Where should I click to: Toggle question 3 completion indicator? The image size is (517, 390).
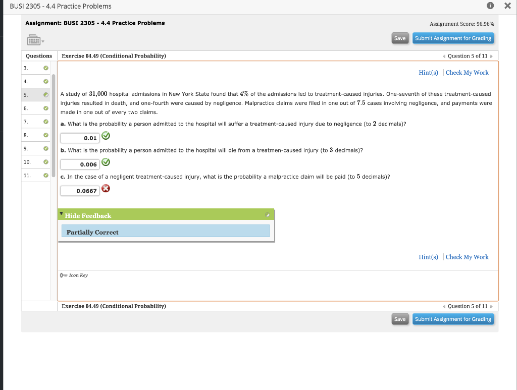45,68
